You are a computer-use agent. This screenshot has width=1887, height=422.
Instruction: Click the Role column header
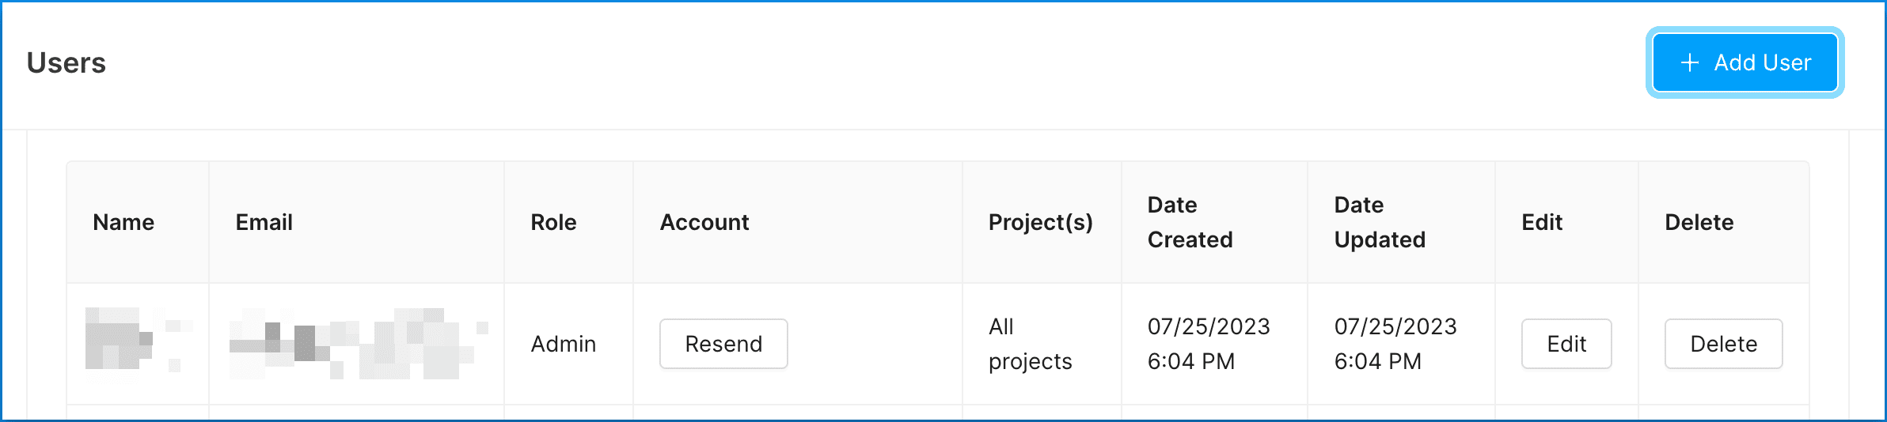click(553, 223)
